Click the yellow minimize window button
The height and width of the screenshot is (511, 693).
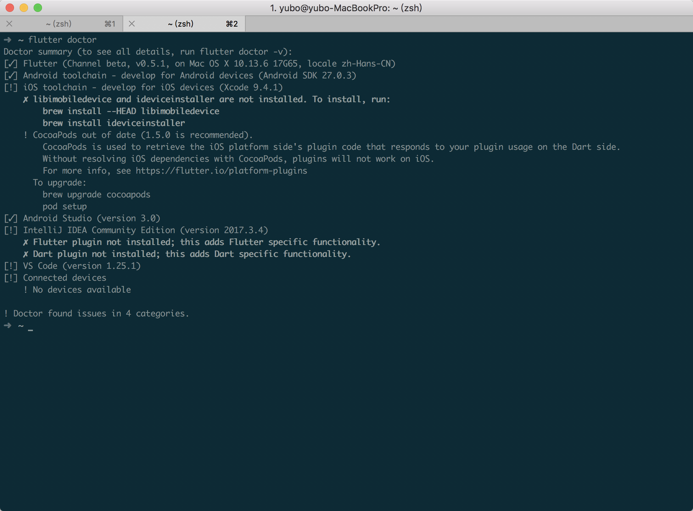coord(24,8)
